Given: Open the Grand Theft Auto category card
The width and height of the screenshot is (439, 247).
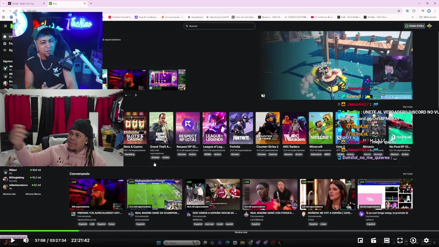Looking at the screenshot, I should [x=161, y=128].
